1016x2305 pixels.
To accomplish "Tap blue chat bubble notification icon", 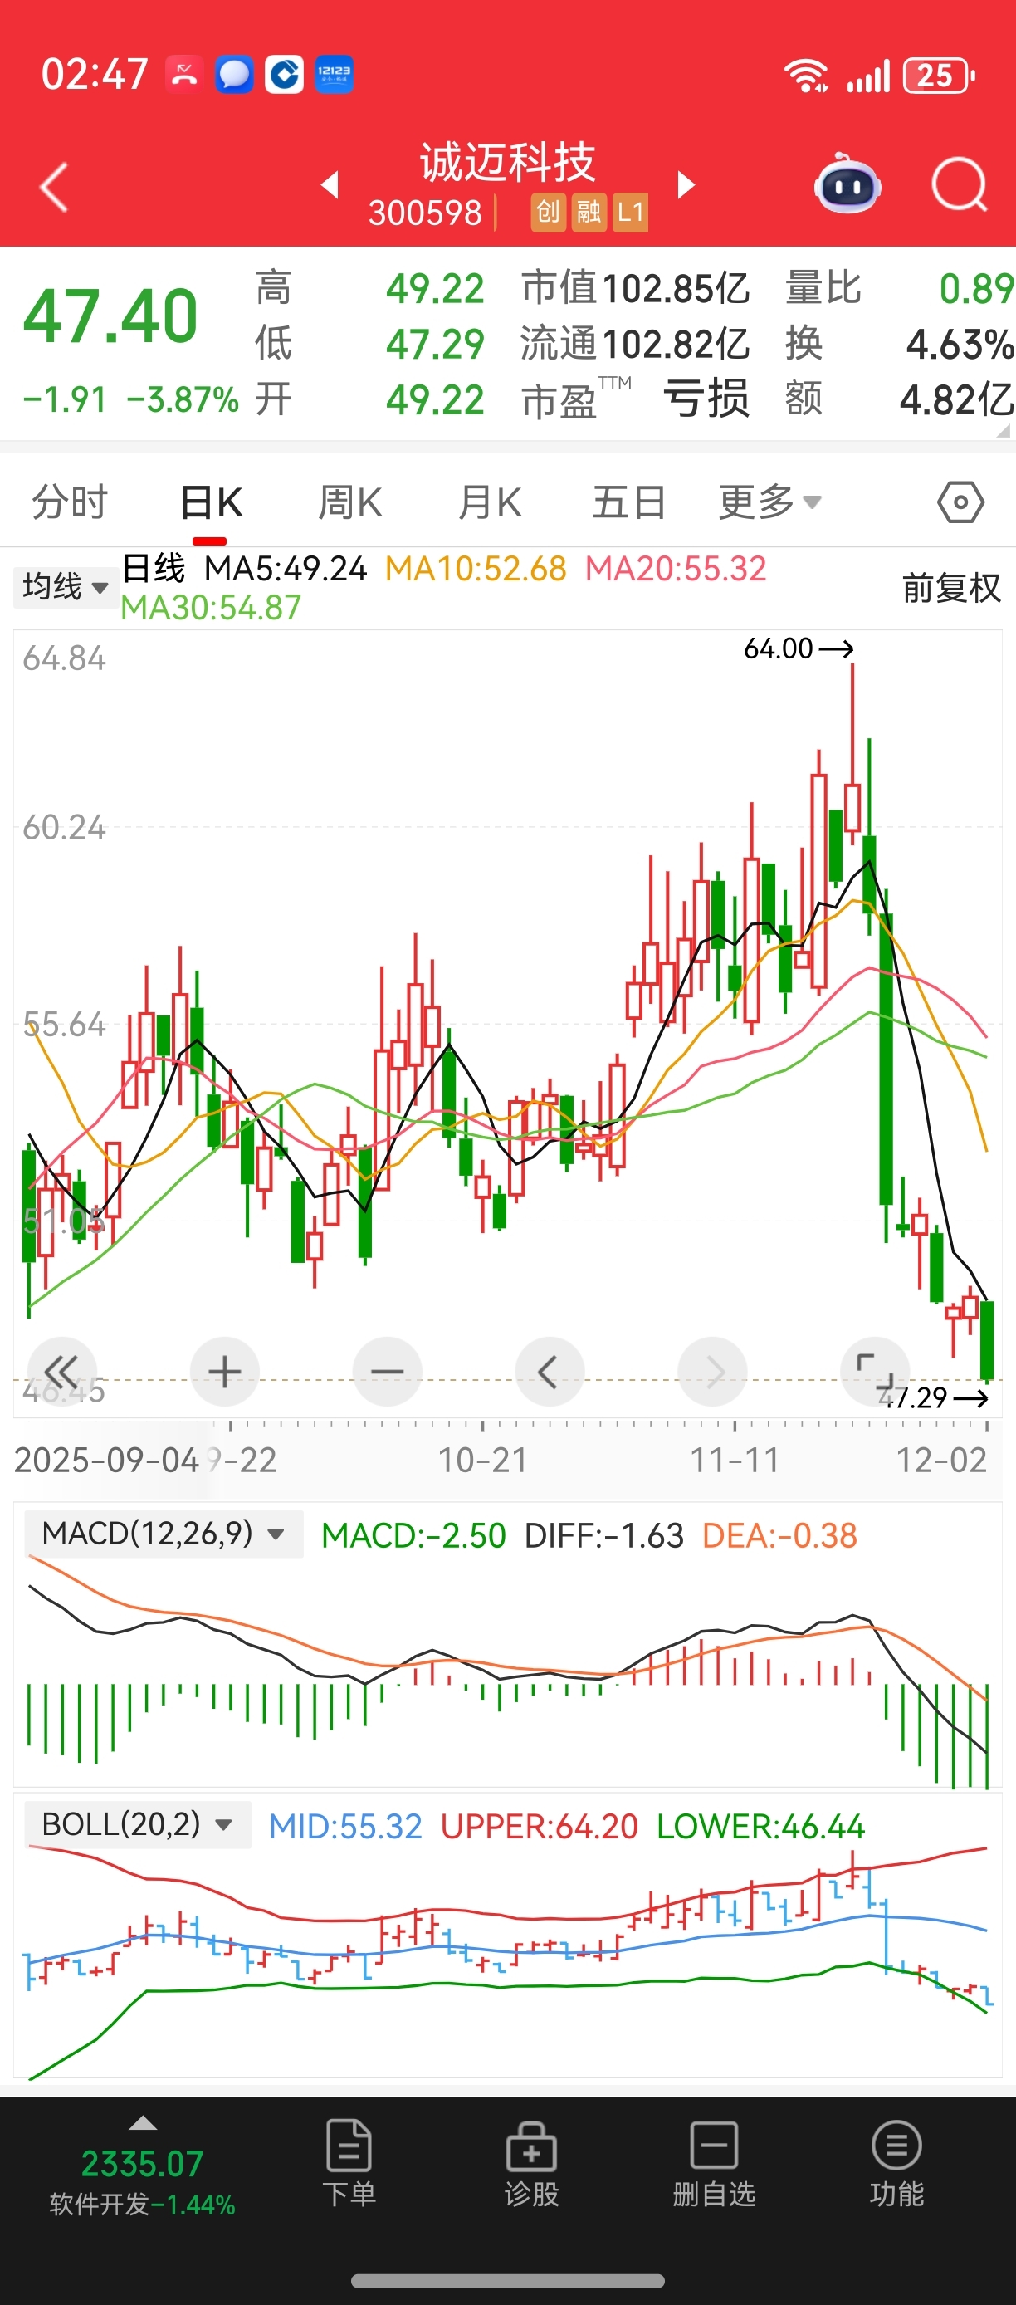I will pyautogui.click(x=234, y=74).
